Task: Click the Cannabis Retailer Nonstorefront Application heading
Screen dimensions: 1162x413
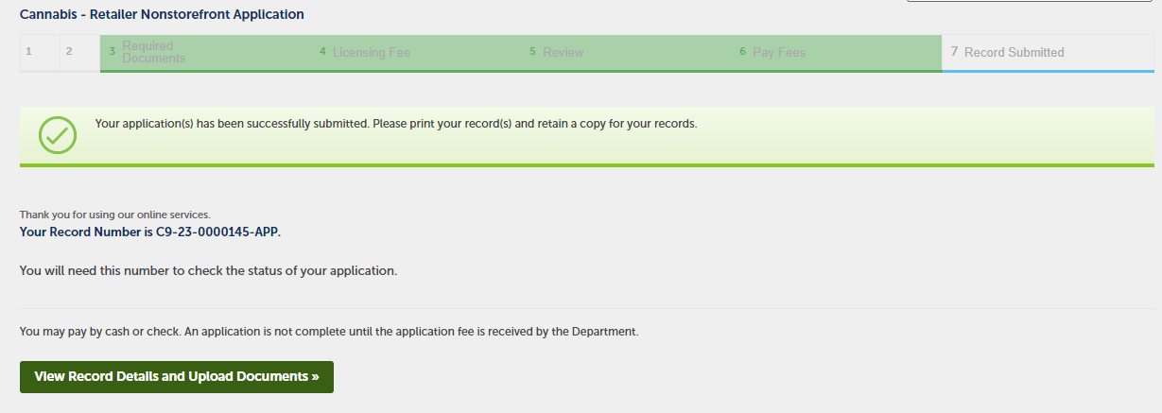Action: click(162, 15)
